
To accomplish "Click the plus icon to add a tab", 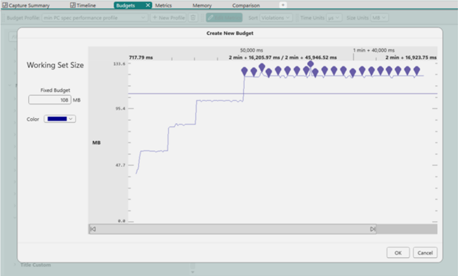I will pos(283,5).
